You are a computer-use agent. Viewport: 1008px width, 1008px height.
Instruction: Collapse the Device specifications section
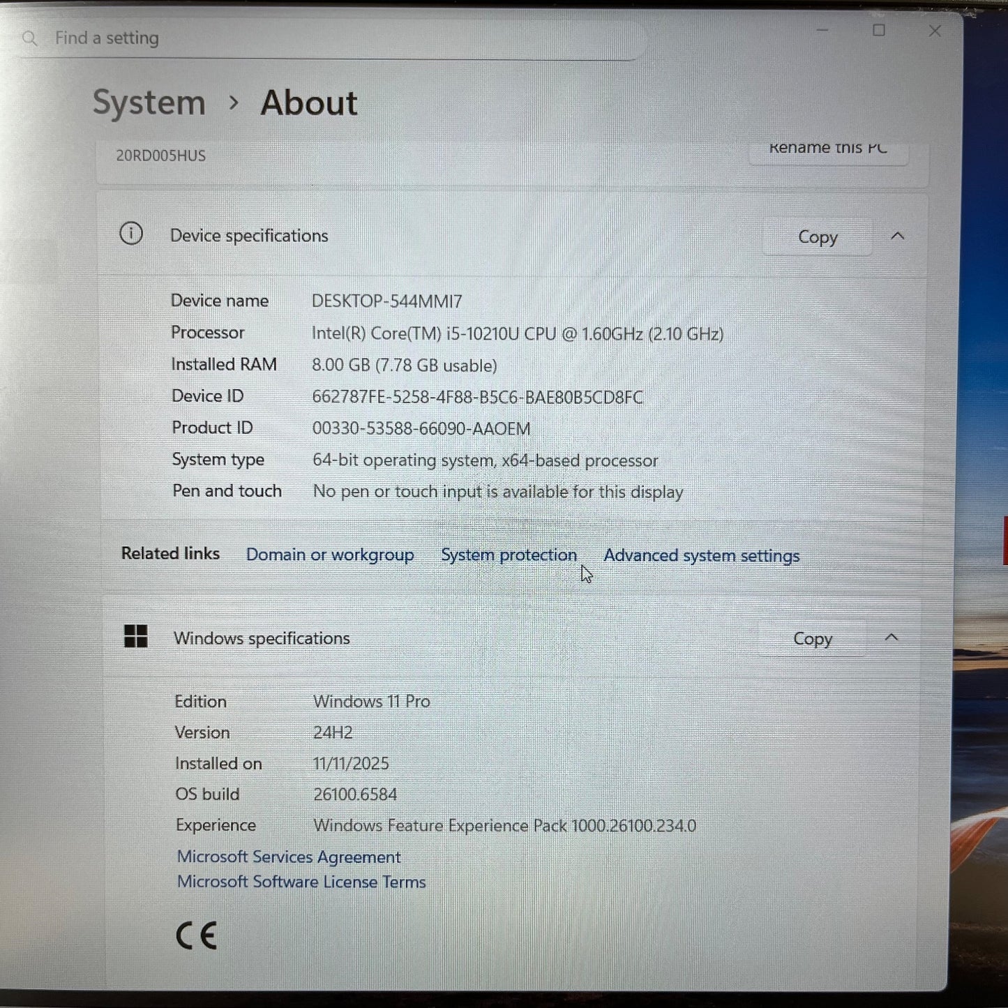[898, 236]
